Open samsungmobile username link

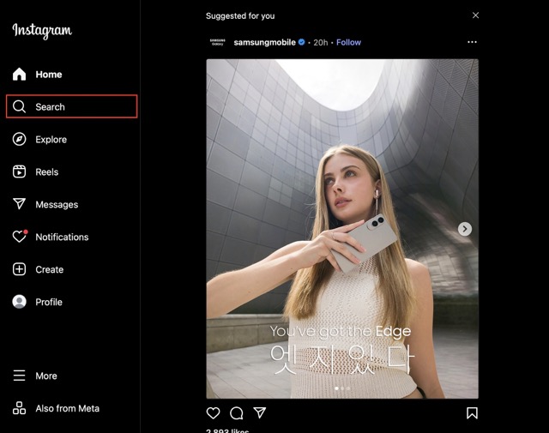click(265, 42)
